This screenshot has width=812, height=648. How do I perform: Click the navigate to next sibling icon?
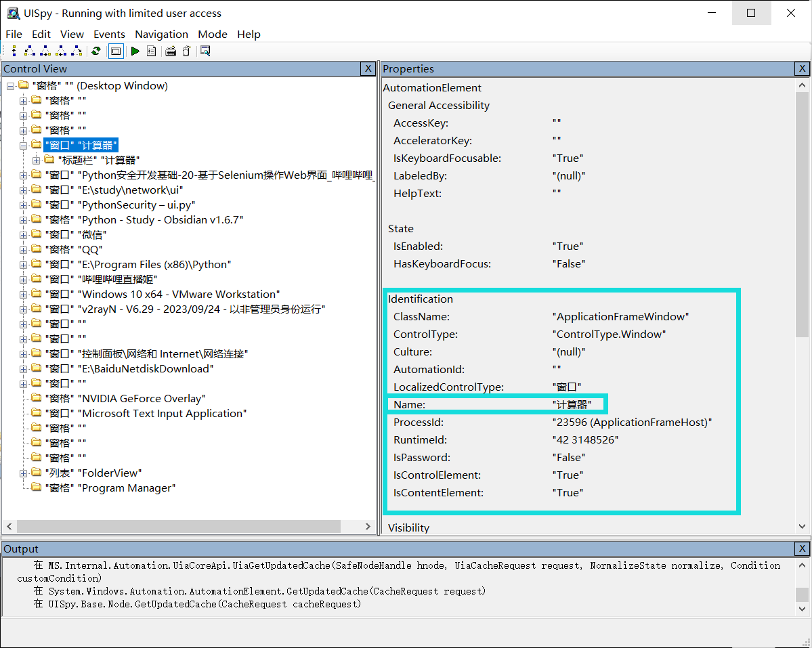45,51
